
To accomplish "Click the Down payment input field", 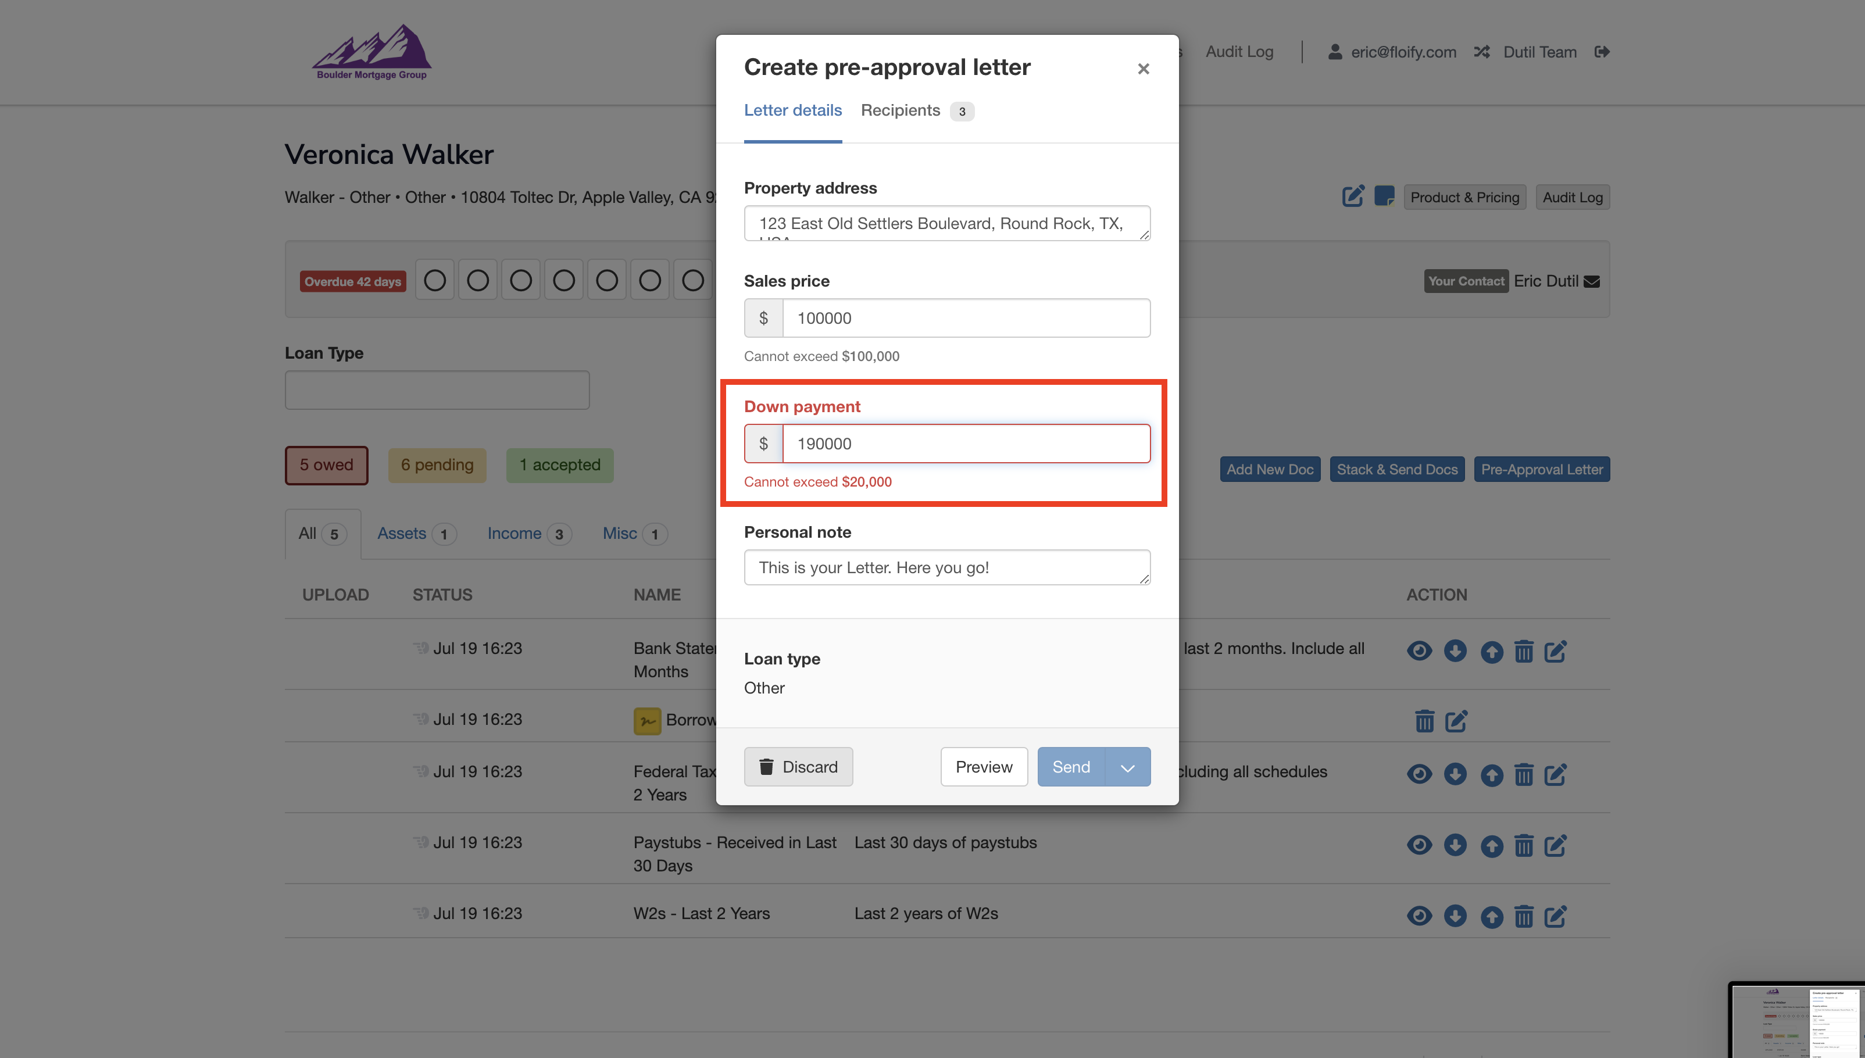I will click(965, 443).
